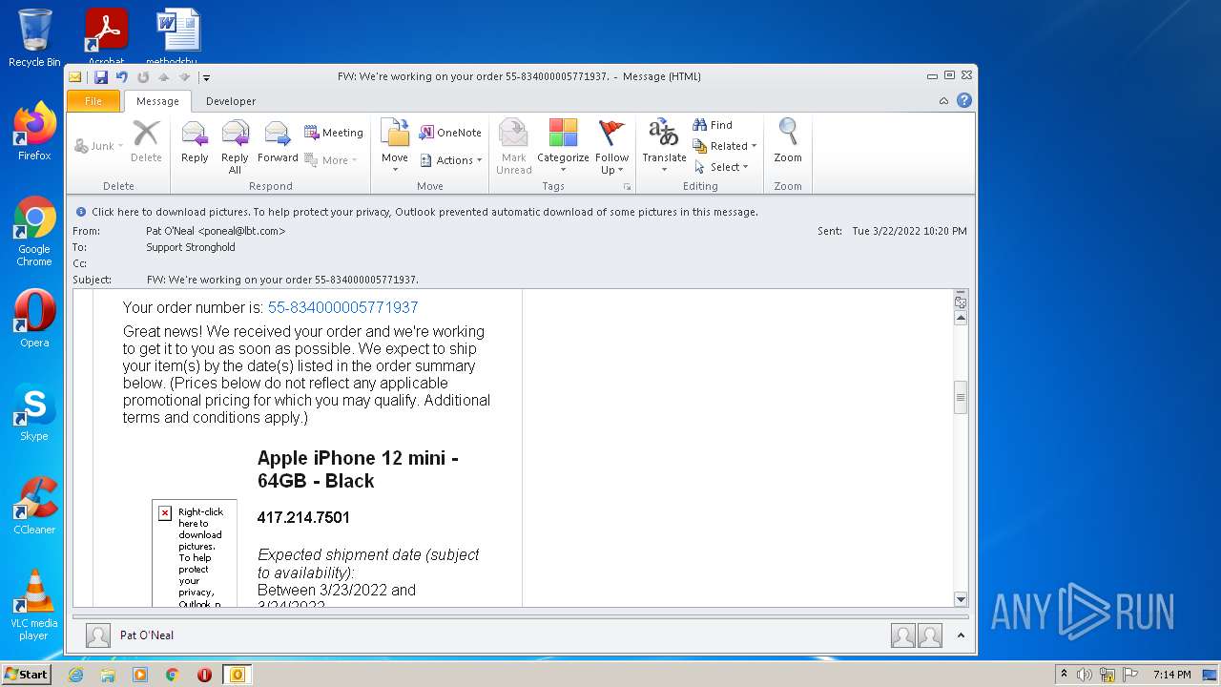The height and width of the screenshot is (687, 1221).
Task: Open the Categorize color menu
Action: click(563, 147)
